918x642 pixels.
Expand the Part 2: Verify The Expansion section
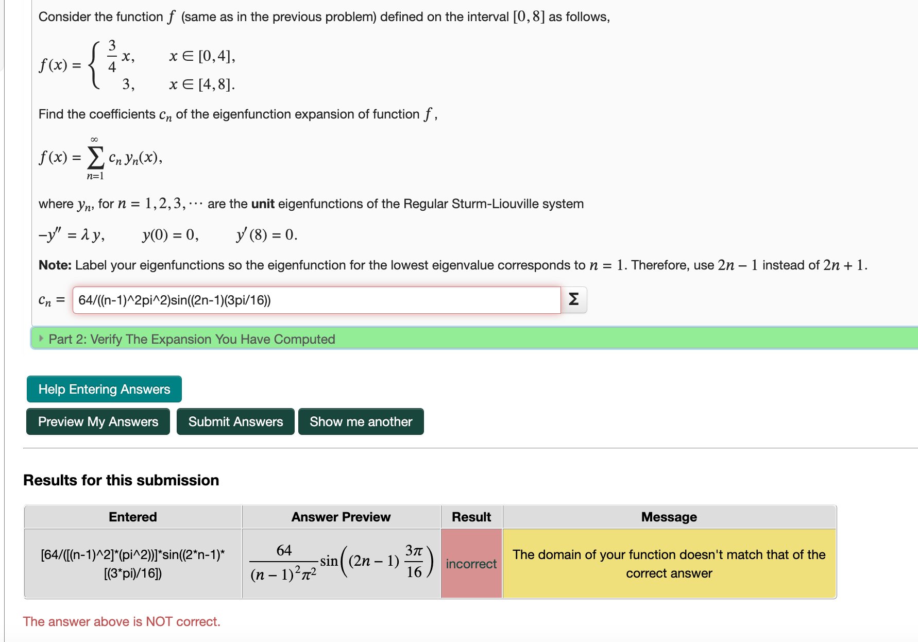pos(192,339)
